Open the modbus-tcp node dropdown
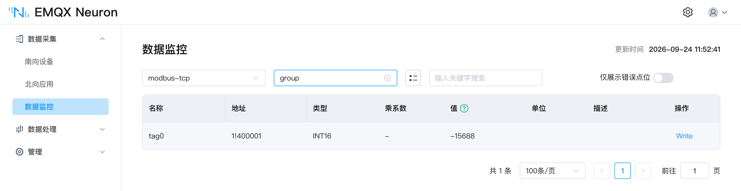 203,78
